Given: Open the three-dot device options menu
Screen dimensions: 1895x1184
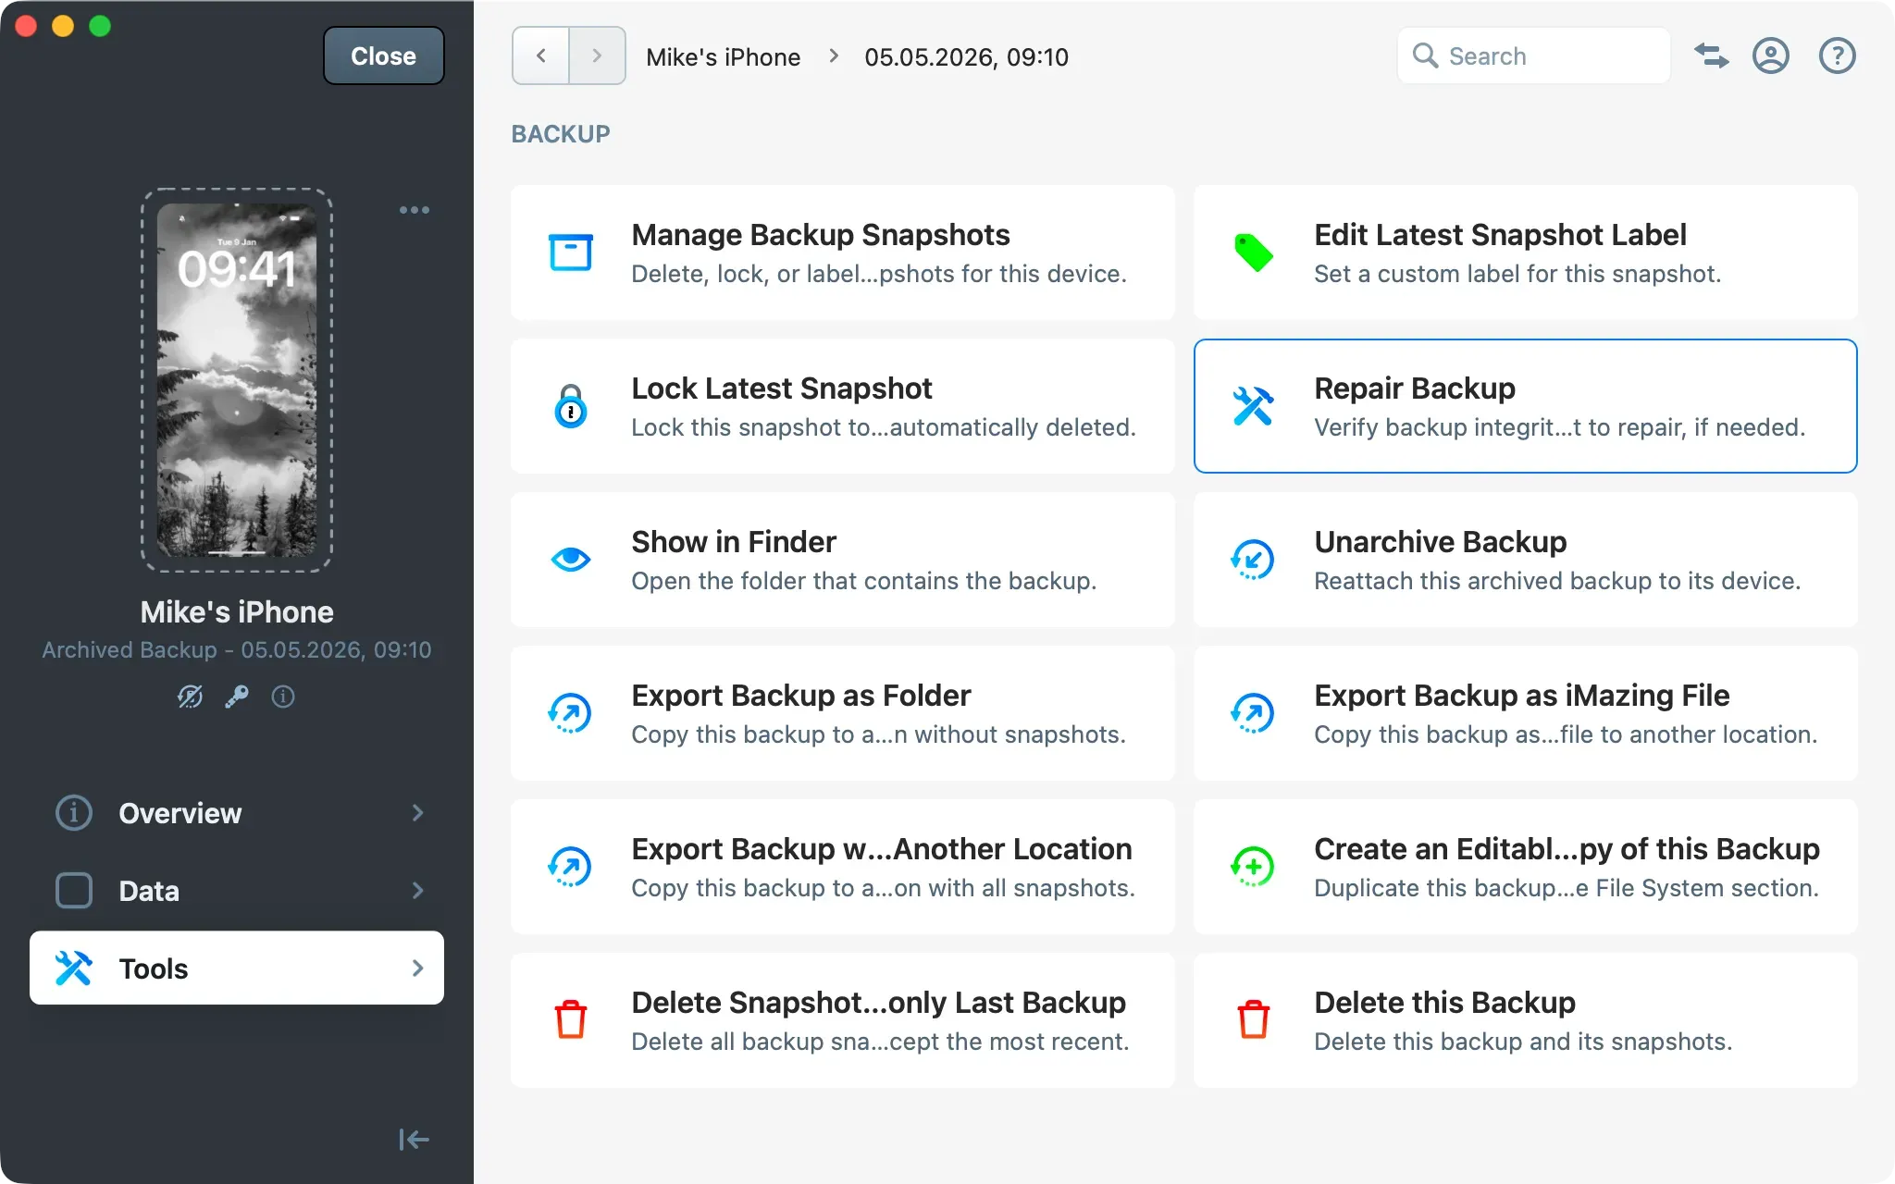Looking at the screenshot, I should pos(415,210).
